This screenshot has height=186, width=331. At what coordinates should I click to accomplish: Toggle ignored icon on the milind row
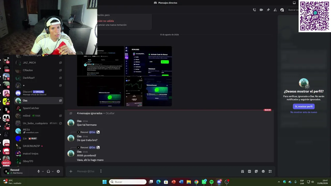(60, 116)
